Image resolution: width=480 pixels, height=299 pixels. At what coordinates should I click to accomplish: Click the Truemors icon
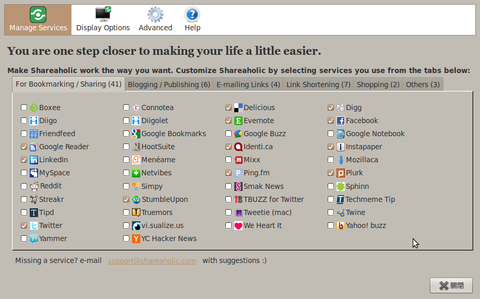(x=136, y=212)
